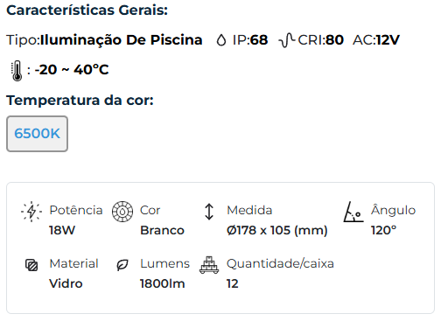The height and width of the screenshot is (321, 441).
Task: Click the Vidro material value
Action: click(66, 283)
